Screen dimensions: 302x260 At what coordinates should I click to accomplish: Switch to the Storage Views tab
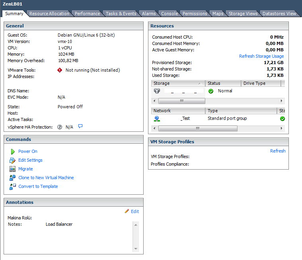(x=243, y=14)
